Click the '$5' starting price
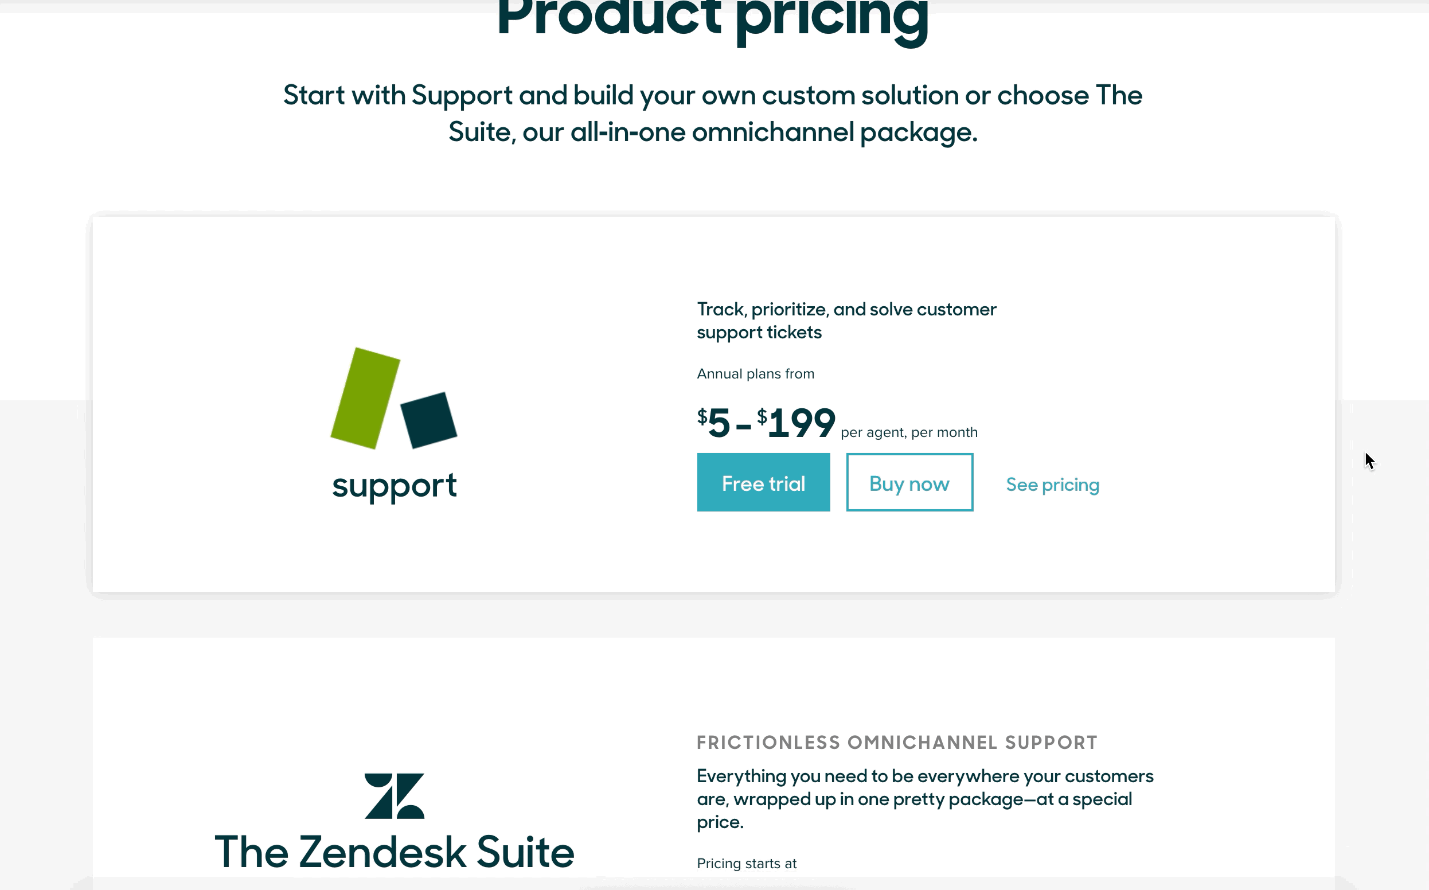This screenshot has height=890, width=1429. (x=713, y=422)
